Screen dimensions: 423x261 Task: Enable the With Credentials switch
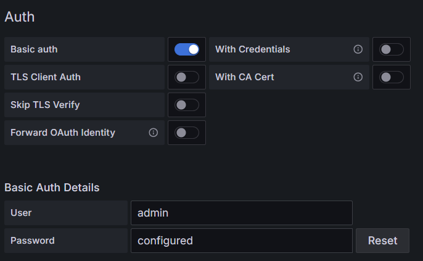click(392, 49)
